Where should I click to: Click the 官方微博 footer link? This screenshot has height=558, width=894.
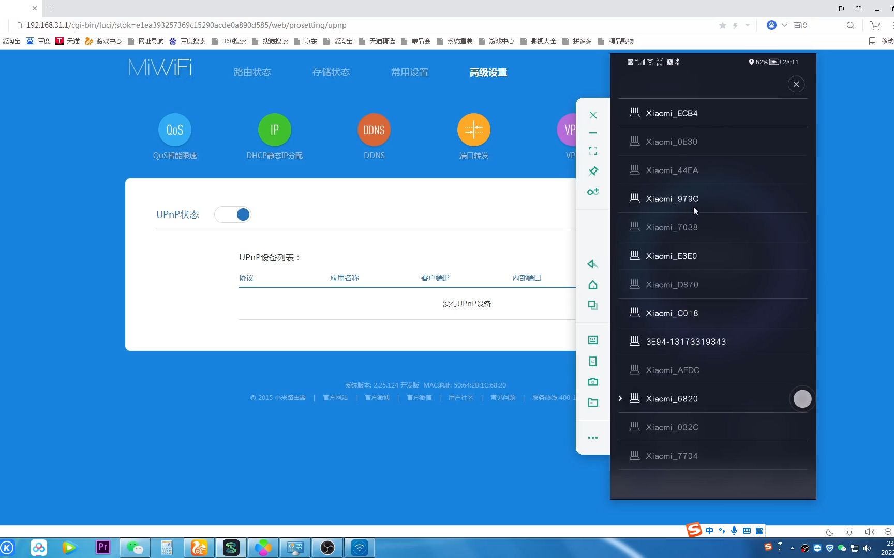377,398
